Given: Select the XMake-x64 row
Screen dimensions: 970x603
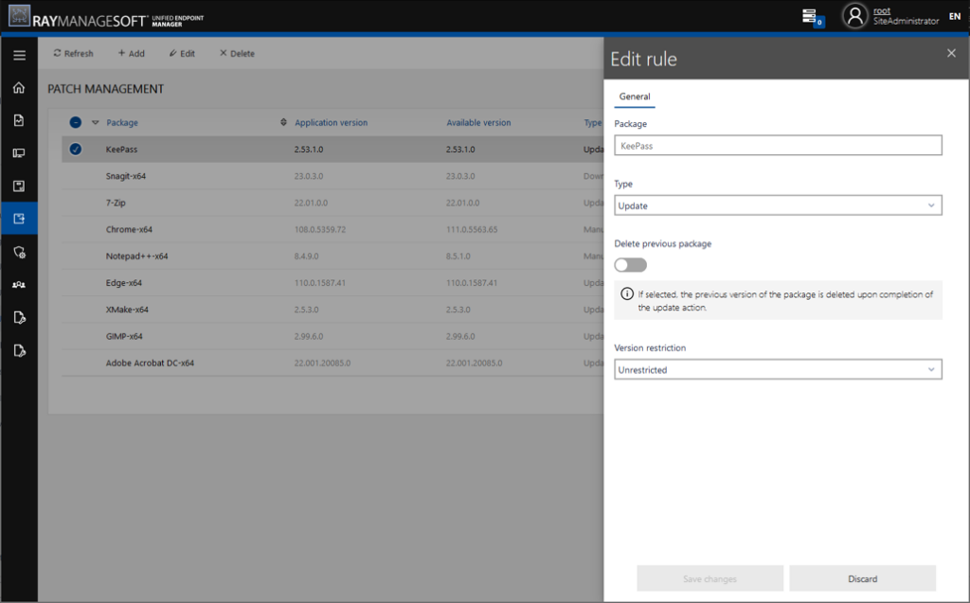Looking at the screenshot, I should click(x=332, y=310).
